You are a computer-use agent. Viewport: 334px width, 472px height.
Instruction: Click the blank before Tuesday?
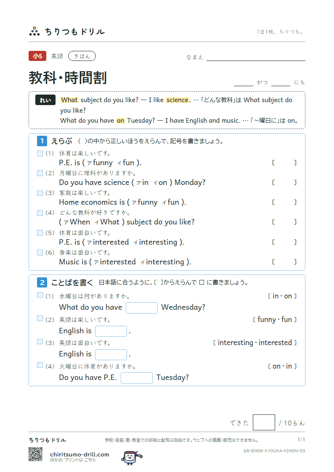[136, 378]
